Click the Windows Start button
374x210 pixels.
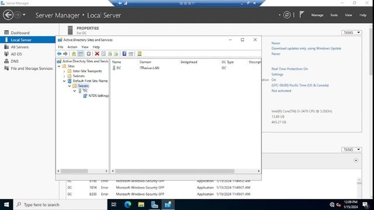(x=6, y=205)
